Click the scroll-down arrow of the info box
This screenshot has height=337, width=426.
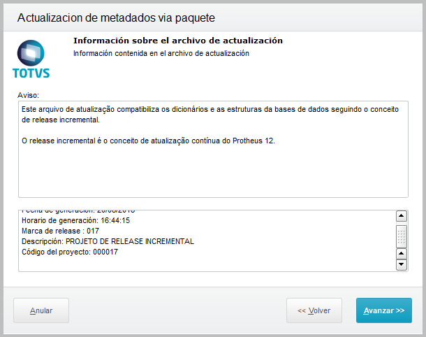click(402, 264)
